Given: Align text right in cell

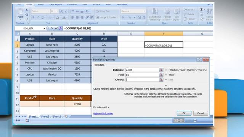Looking at the screenshot, I should [82, 18].
